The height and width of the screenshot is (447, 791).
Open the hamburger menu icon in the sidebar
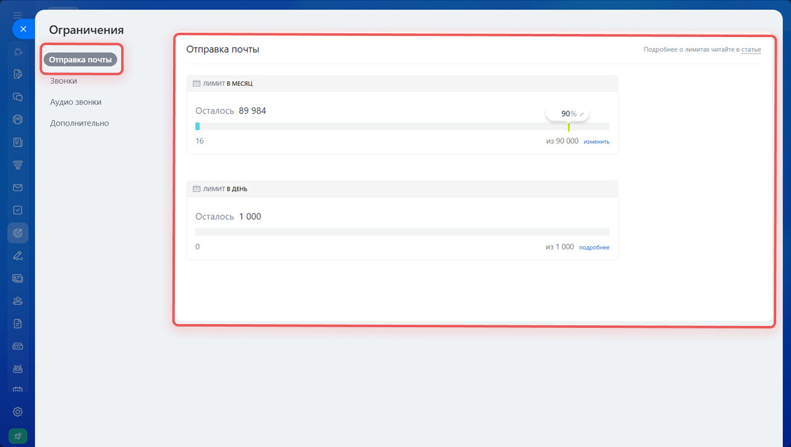(17, 15)
